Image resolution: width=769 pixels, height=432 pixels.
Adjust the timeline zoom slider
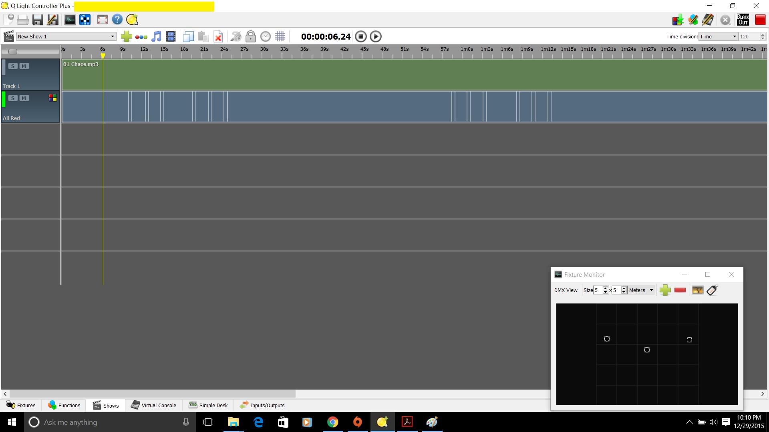tap(13, 51)
